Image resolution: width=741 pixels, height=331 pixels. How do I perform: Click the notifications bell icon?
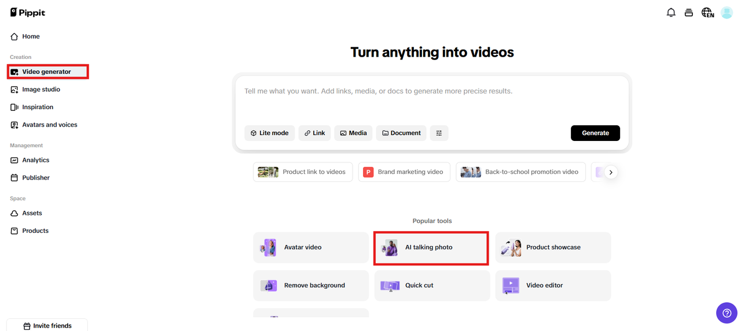tap(671, 13)
